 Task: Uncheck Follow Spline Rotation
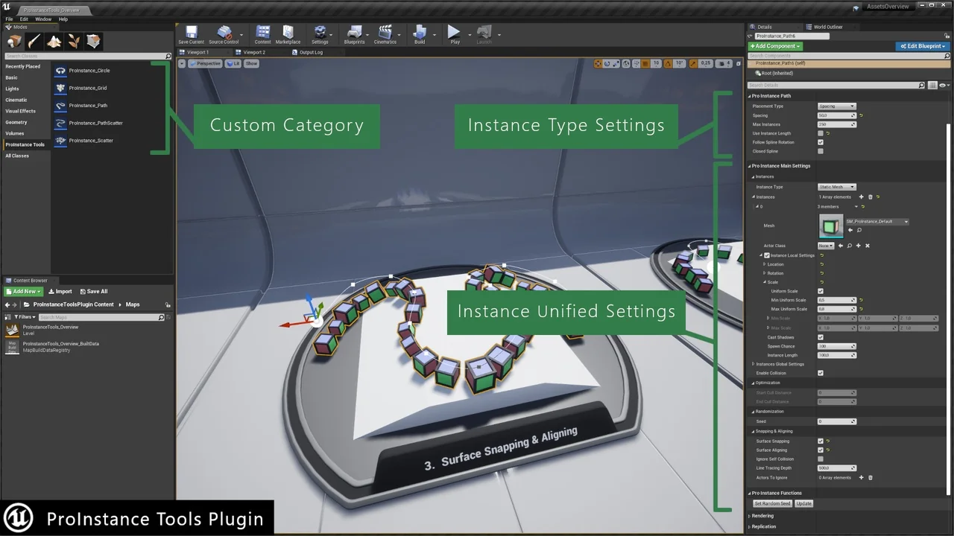(821, 142)
